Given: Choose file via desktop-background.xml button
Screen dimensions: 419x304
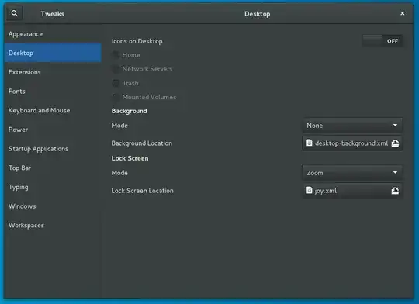Looking at the screenshot, I should [352, 143].
